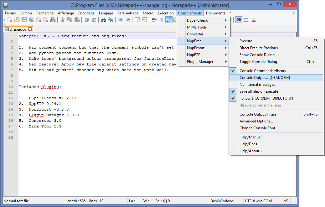Viewport: 325px width, 207px height.
Task: Open the Documents menu
Action: 215,13
